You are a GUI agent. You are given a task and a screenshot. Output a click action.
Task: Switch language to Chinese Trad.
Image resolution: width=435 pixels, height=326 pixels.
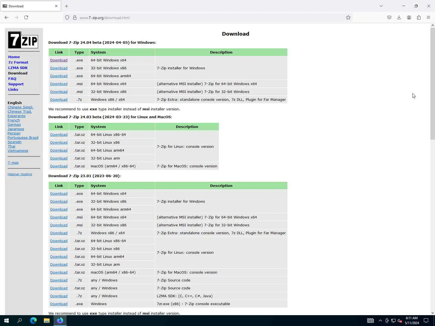click(x=20, y=111)
